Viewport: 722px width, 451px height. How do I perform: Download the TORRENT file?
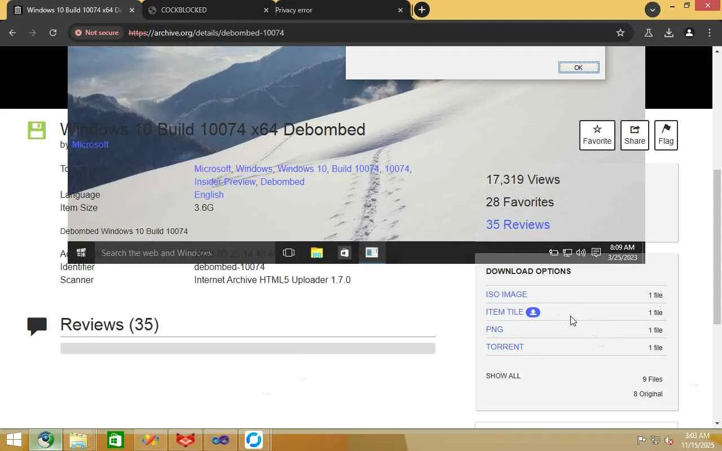pyautogui.click(x=505, y=347)
